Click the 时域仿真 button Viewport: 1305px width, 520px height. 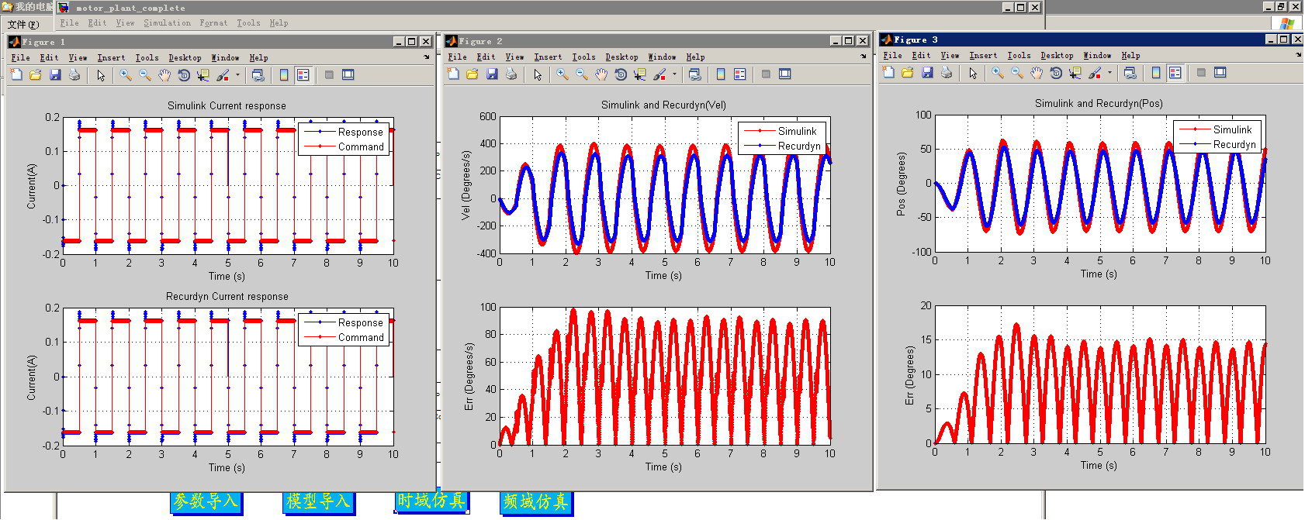click(x=431, y=501)
